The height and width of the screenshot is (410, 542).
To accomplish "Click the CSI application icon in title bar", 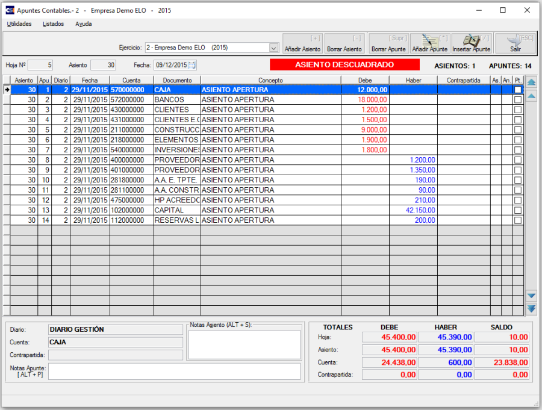I will pos(10,10).
